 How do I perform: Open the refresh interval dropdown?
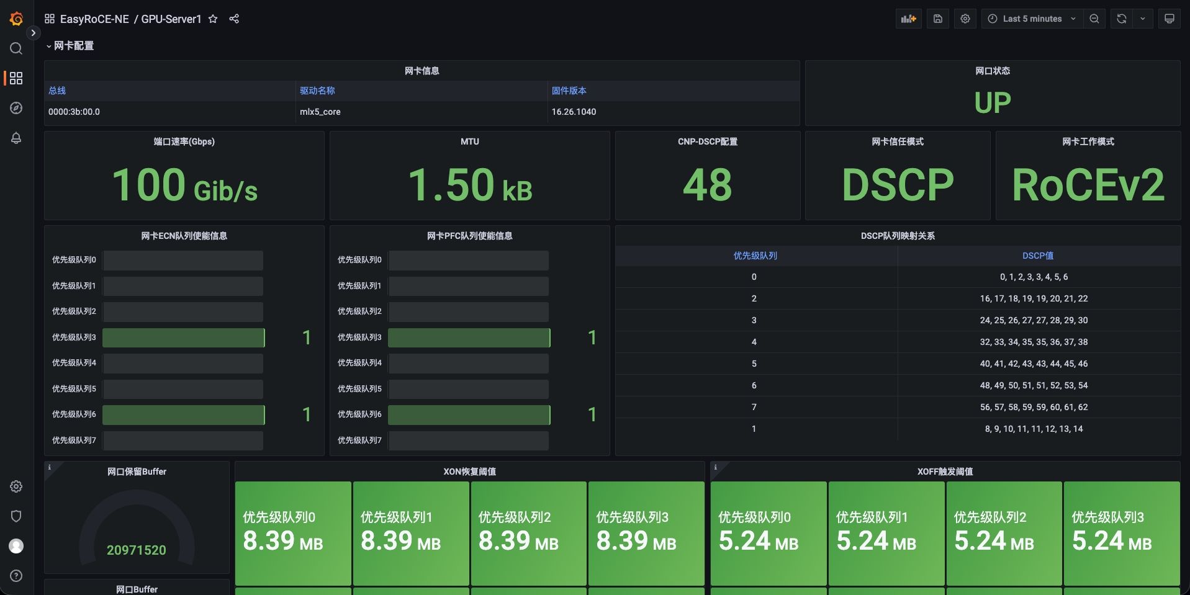(x=1142, y=19)
